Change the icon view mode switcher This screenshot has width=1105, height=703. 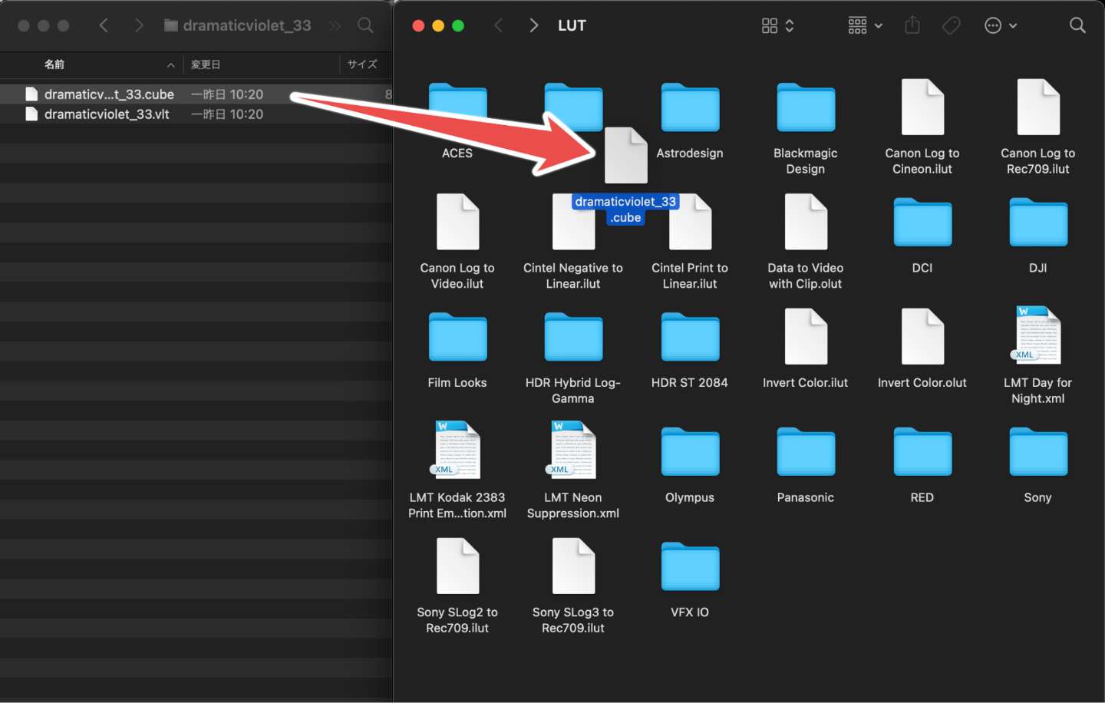(x=778, y=26)
